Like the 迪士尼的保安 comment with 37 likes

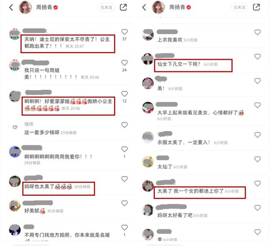pyautogui.click(x=124, y=32)
